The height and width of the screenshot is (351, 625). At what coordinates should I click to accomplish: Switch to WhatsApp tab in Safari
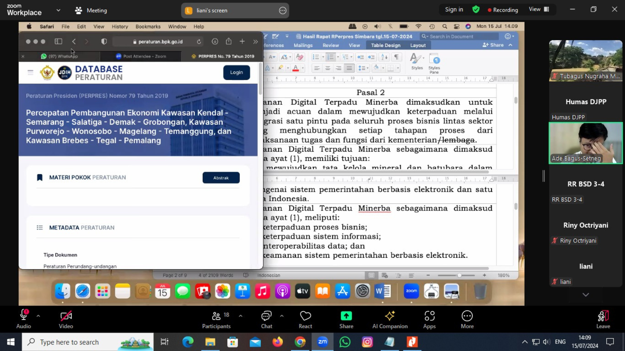(x=60, y=56)
